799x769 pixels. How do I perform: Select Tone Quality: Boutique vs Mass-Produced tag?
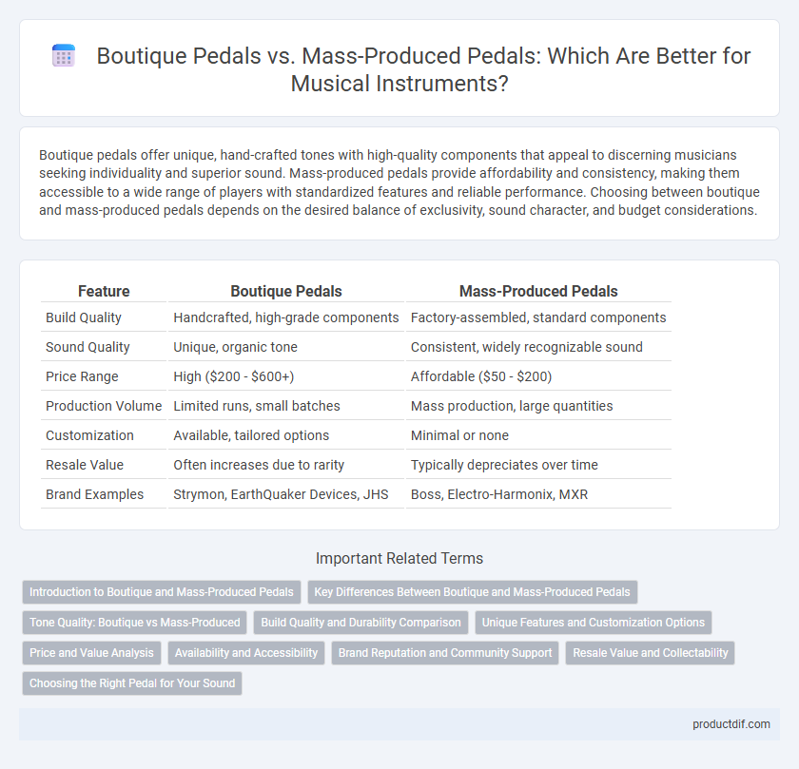point(134,623)
